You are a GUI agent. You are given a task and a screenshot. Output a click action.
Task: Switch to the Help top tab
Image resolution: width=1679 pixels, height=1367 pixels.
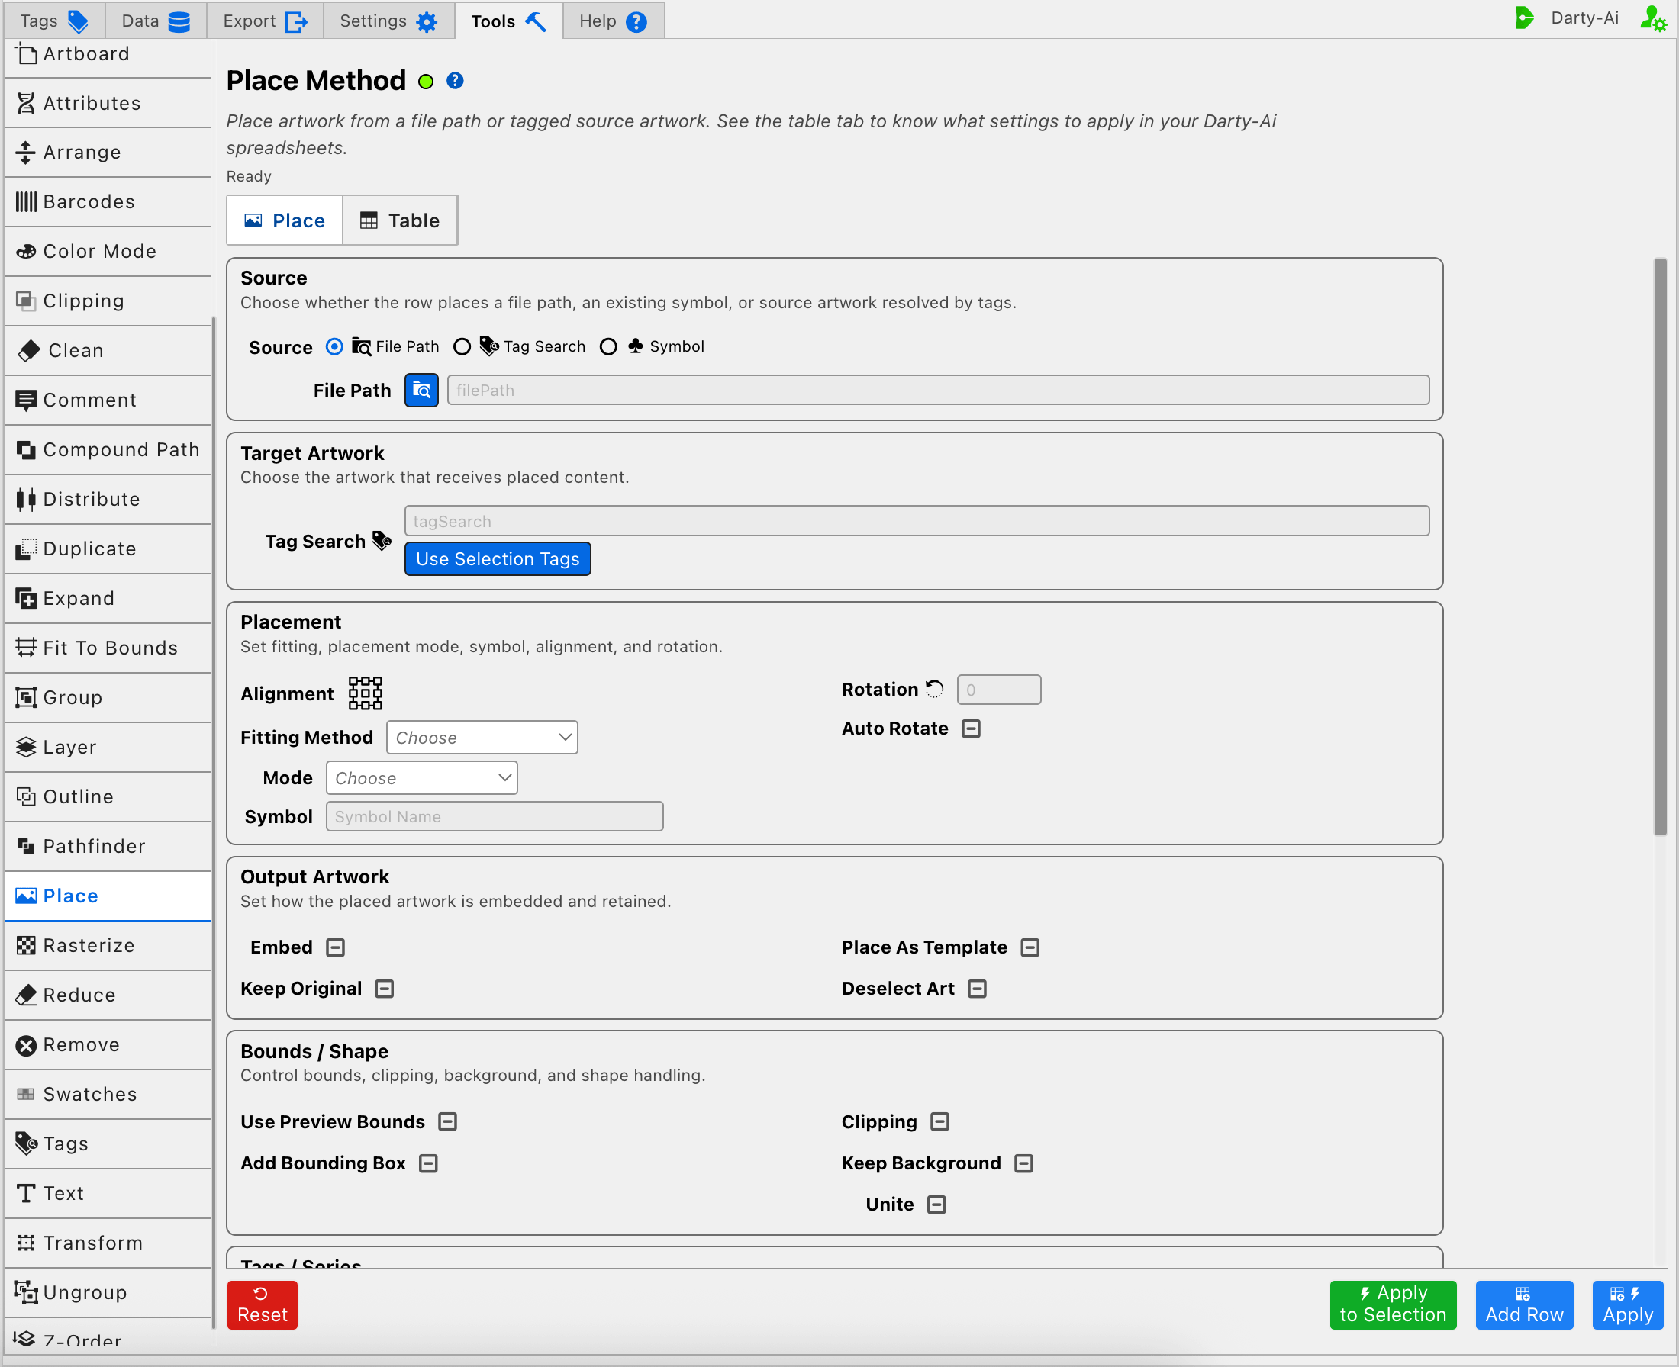614,21
